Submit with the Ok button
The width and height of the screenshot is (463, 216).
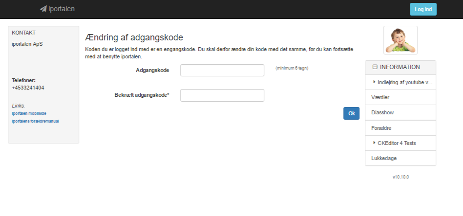(x=351, y=113)
